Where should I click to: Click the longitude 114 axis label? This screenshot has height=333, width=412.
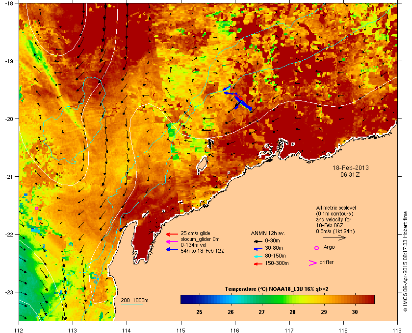pyautogui.click(x=127, y=331)
